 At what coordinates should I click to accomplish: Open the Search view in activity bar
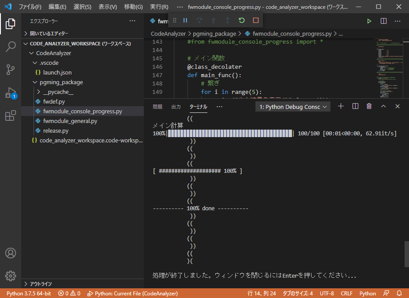coord(11,46)
